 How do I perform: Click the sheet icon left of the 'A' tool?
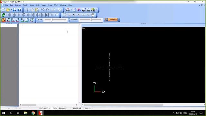coord(74,10)
